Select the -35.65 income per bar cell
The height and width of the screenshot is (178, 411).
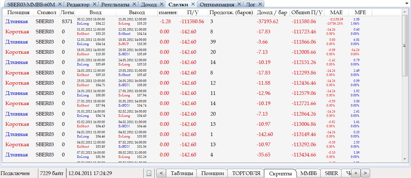pos(263,155)
